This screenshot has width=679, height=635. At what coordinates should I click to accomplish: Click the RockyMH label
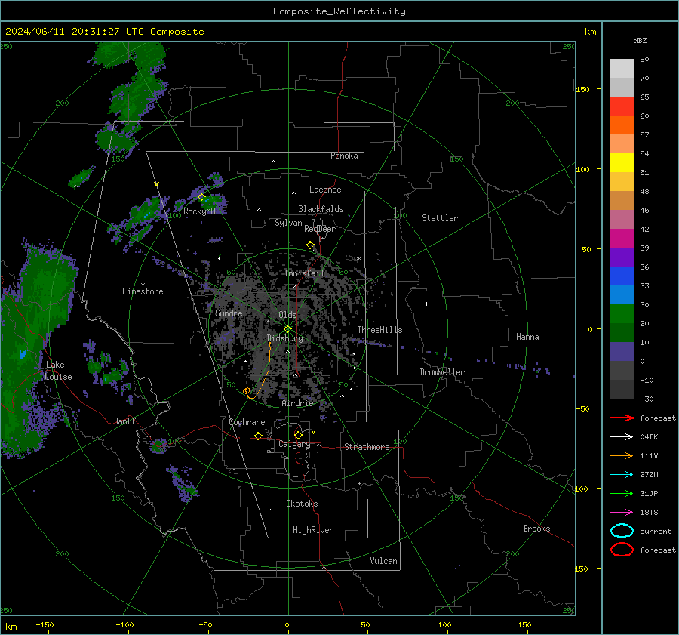[199, 211]
